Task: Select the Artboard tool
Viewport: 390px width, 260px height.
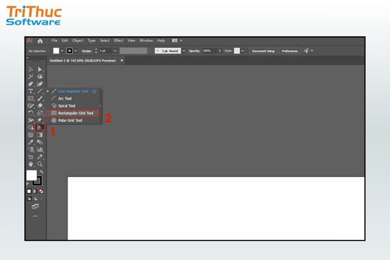Action: [31, 157]
